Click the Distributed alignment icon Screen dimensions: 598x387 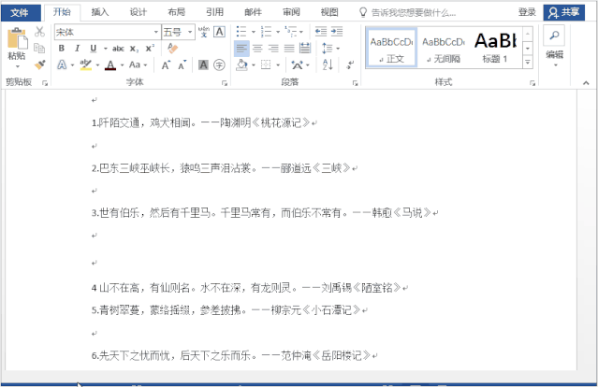tap(305, 49)
